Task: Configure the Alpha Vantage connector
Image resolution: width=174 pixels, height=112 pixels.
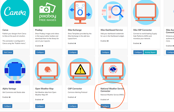Action: pyautogui.click(x=8, y=106)
